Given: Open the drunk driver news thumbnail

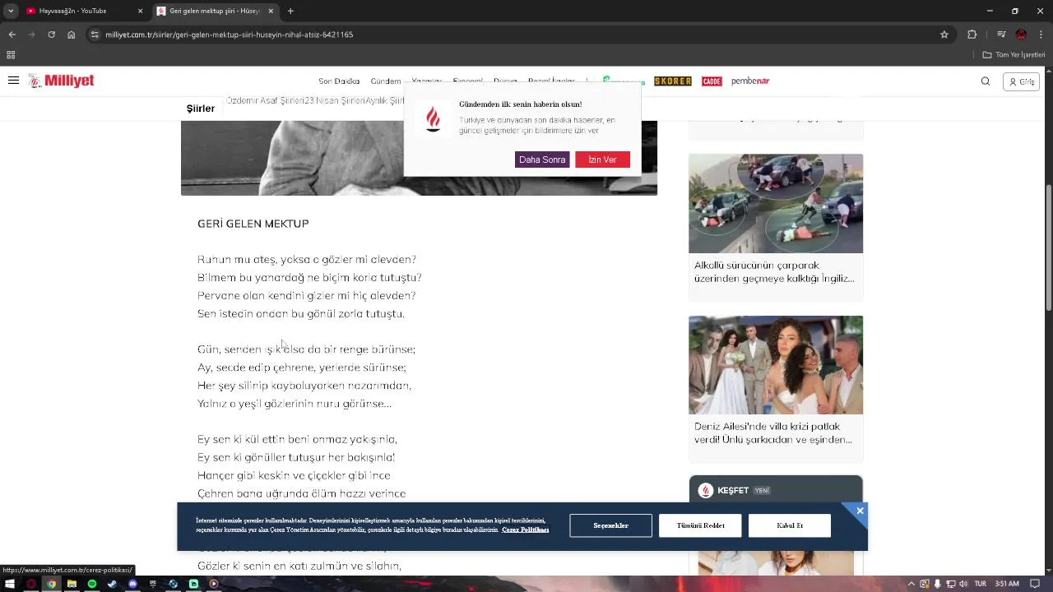Looking at the screenshot, I should click(x=776, y=203).
